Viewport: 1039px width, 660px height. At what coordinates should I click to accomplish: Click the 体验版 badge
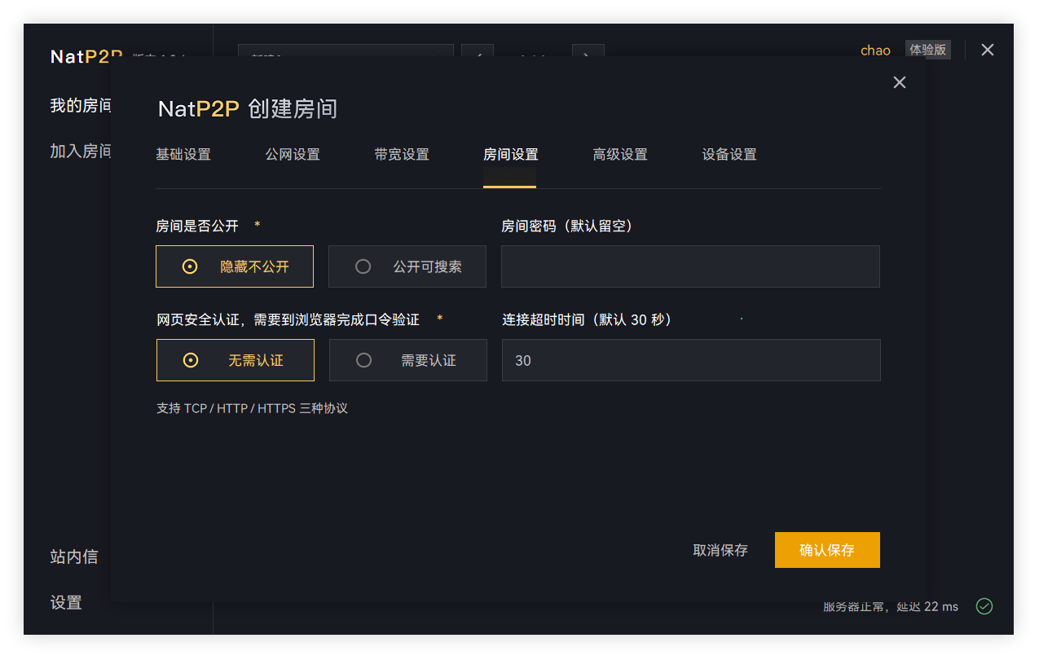pos(928,50)
